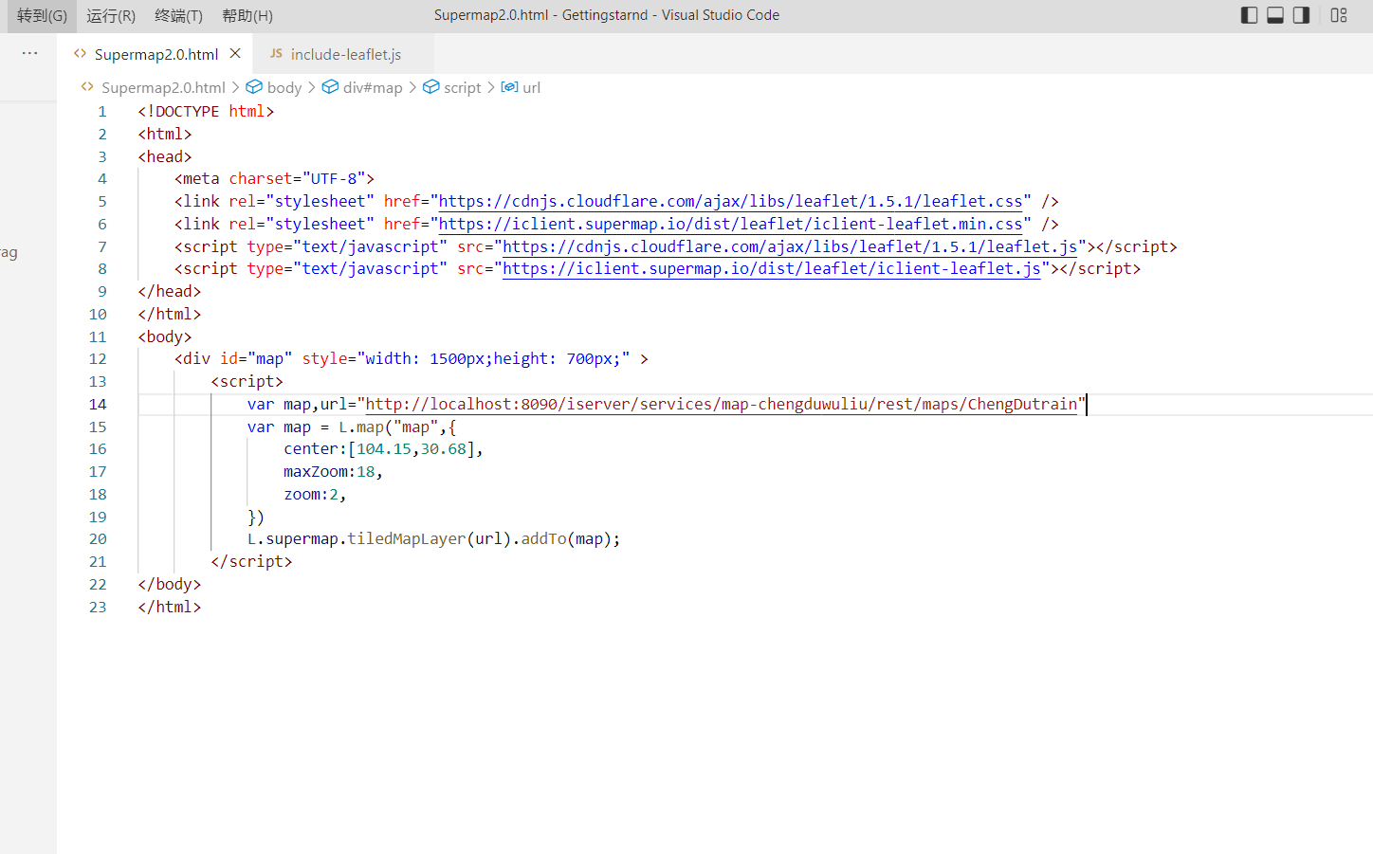Click the "</head>" closing tag
Image resolution: width=1373 pixels, height=854 pixels.
click(170, 291)
